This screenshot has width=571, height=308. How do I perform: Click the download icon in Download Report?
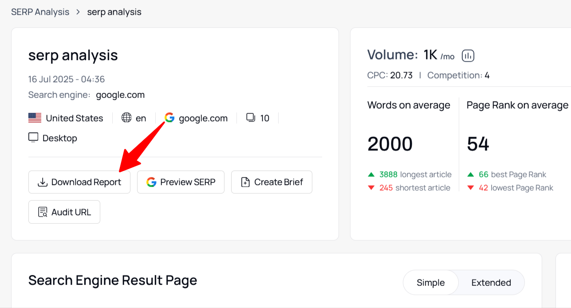pyautogui.click(x=43, y=182)
